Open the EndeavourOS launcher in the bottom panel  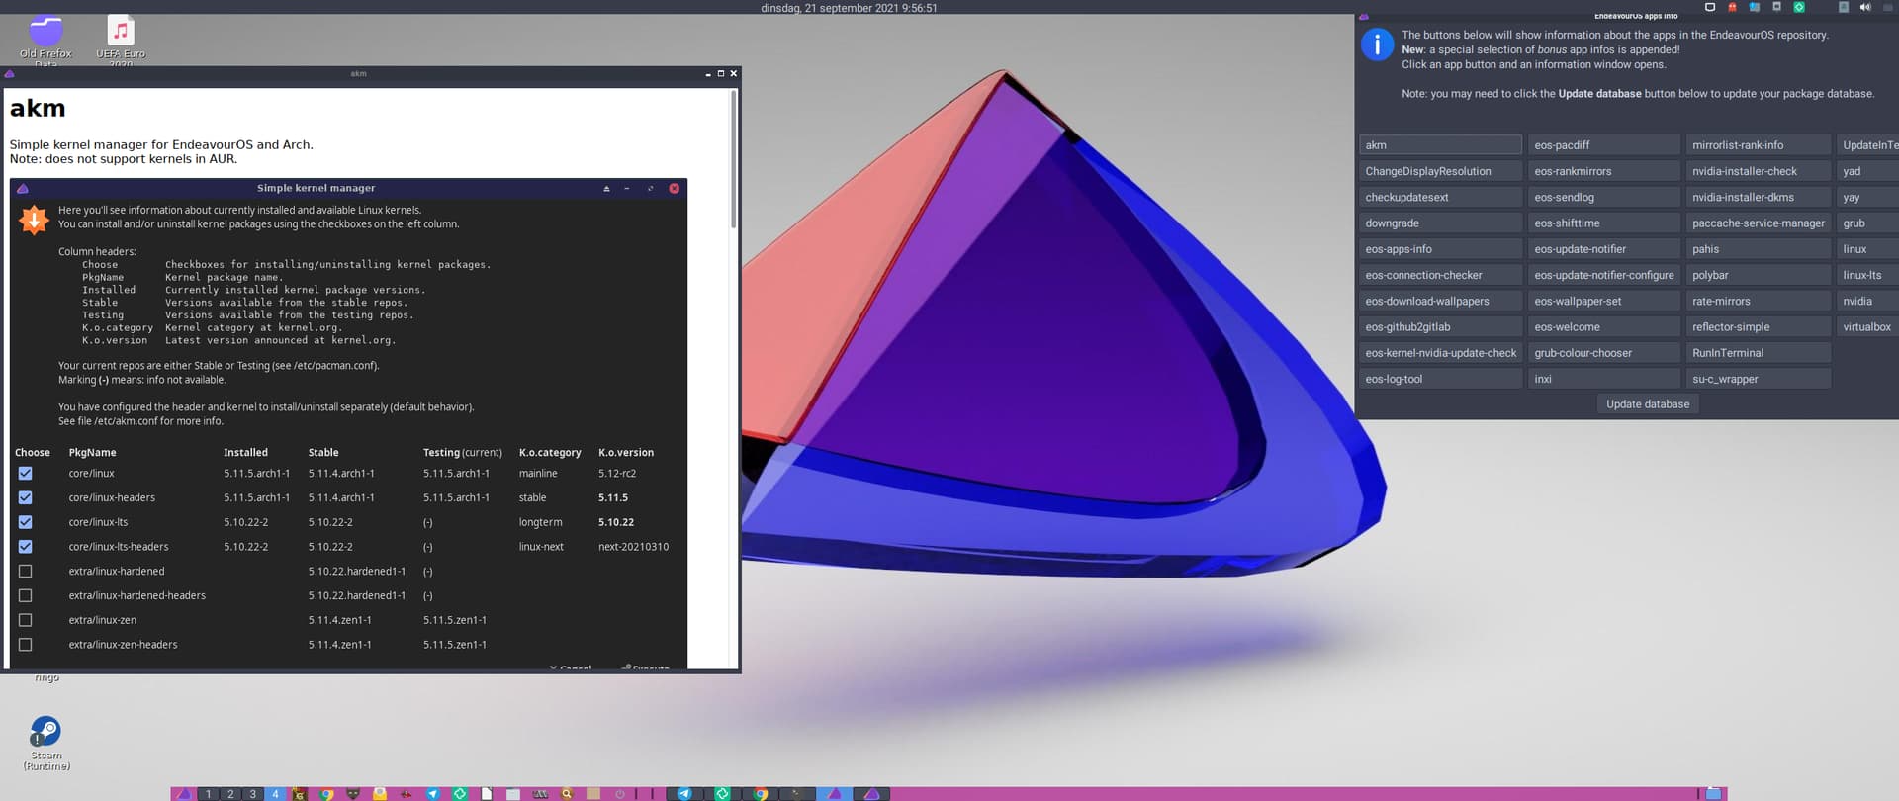pos(184,794)
